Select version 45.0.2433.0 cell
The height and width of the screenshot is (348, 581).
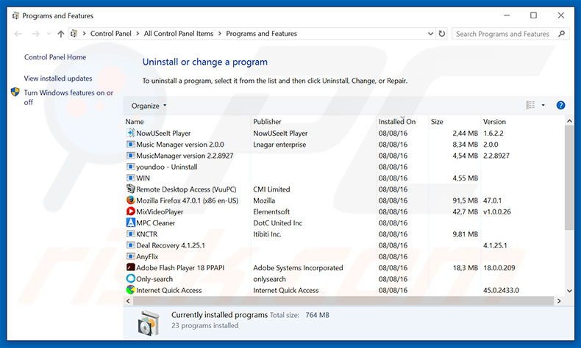[501, 290]
